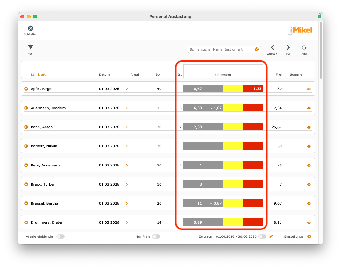The width and height of the screenshot is (341, 268).
Task: Click the Datum column header
Action: pyautogui.click(x=104, y=74)
